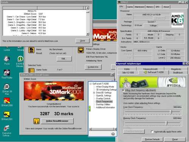The height and width of the screenshot is (142, 189).
Task: Click the help button in display properties title bar
Action: click(x=184, y=64)
